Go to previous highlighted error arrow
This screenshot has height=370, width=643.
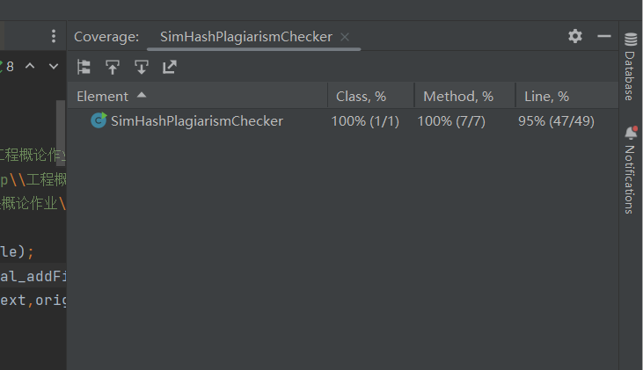click(30, 66)
